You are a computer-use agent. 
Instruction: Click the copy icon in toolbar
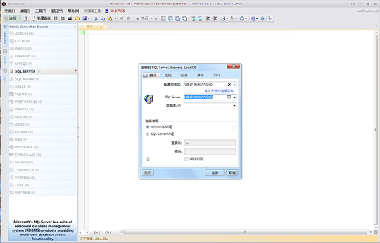[x=103, y=18]
